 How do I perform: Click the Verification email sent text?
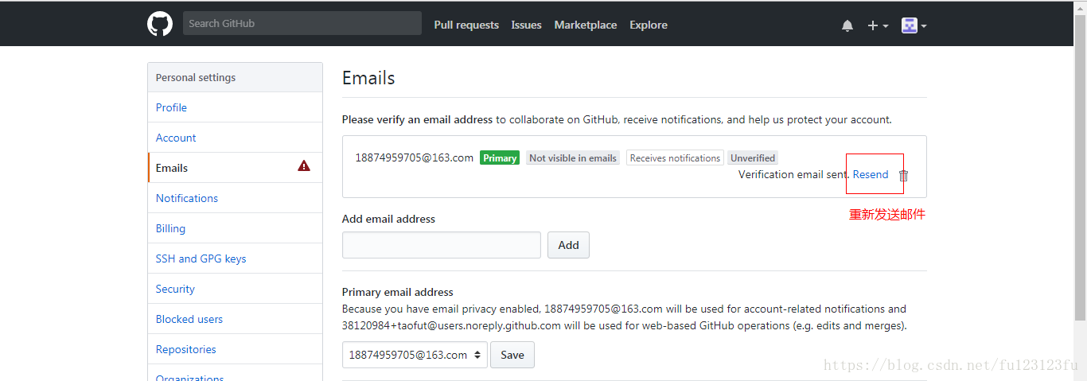click(x=794, y=174)
